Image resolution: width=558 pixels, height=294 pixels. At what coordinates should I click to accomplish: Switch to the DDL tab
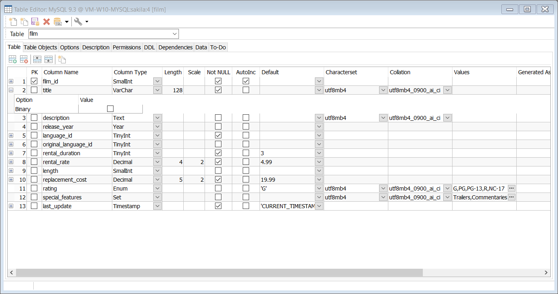click(x=149, y=47)
